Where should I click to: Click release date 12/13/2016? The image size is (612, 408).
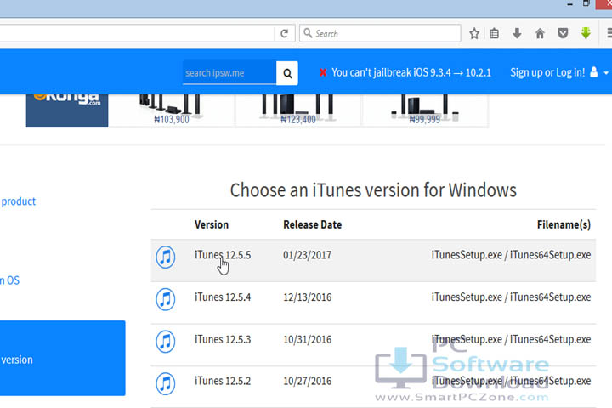click(x=307, y=297)
